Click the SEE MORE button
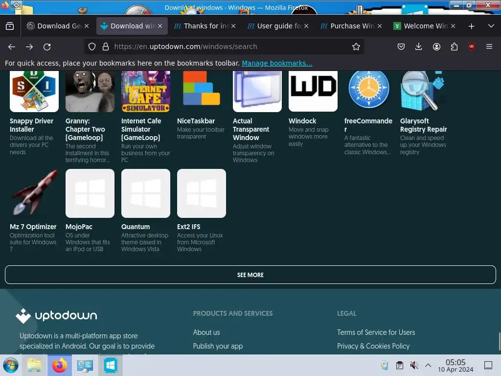The width and height of the screenshot is (501, 376). (250, 275)
